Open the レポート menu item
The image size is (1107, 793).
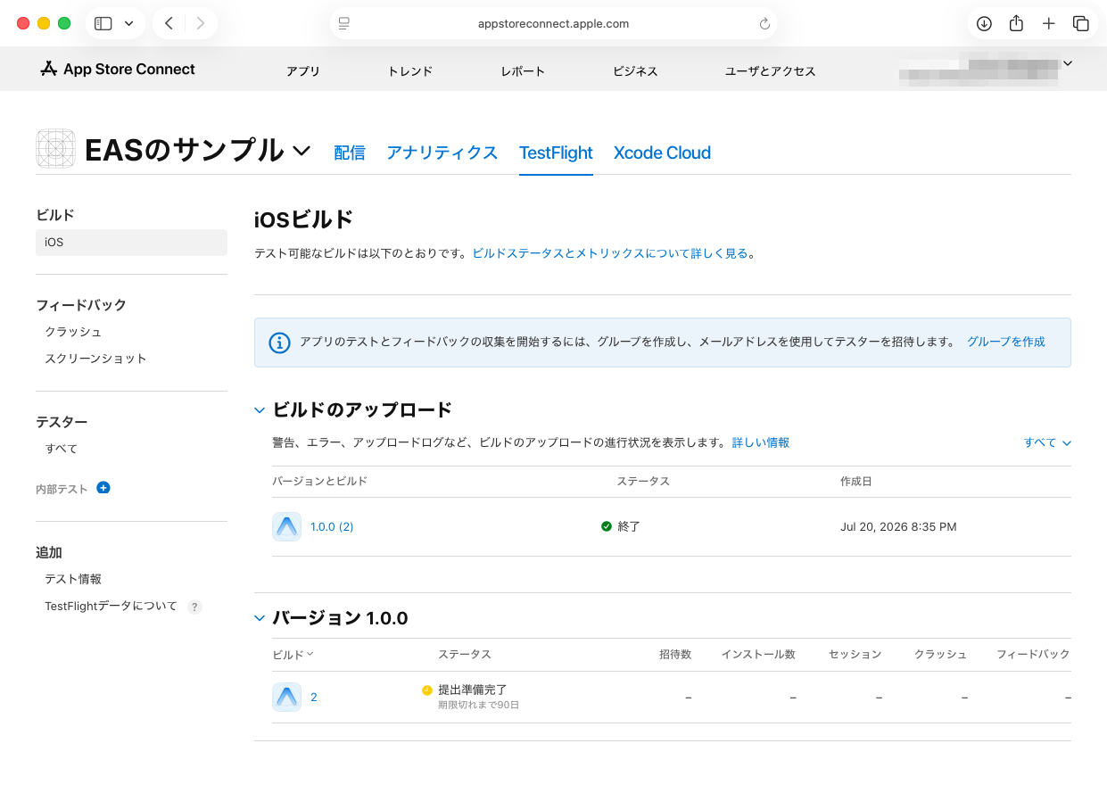click(x=523, y=71)
